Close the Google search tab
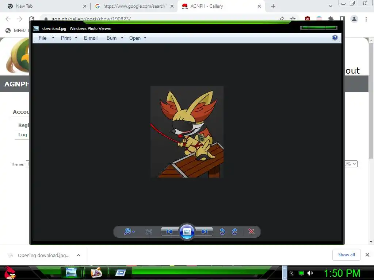This screenshot has height=280, width=374. tap(172, 7)
